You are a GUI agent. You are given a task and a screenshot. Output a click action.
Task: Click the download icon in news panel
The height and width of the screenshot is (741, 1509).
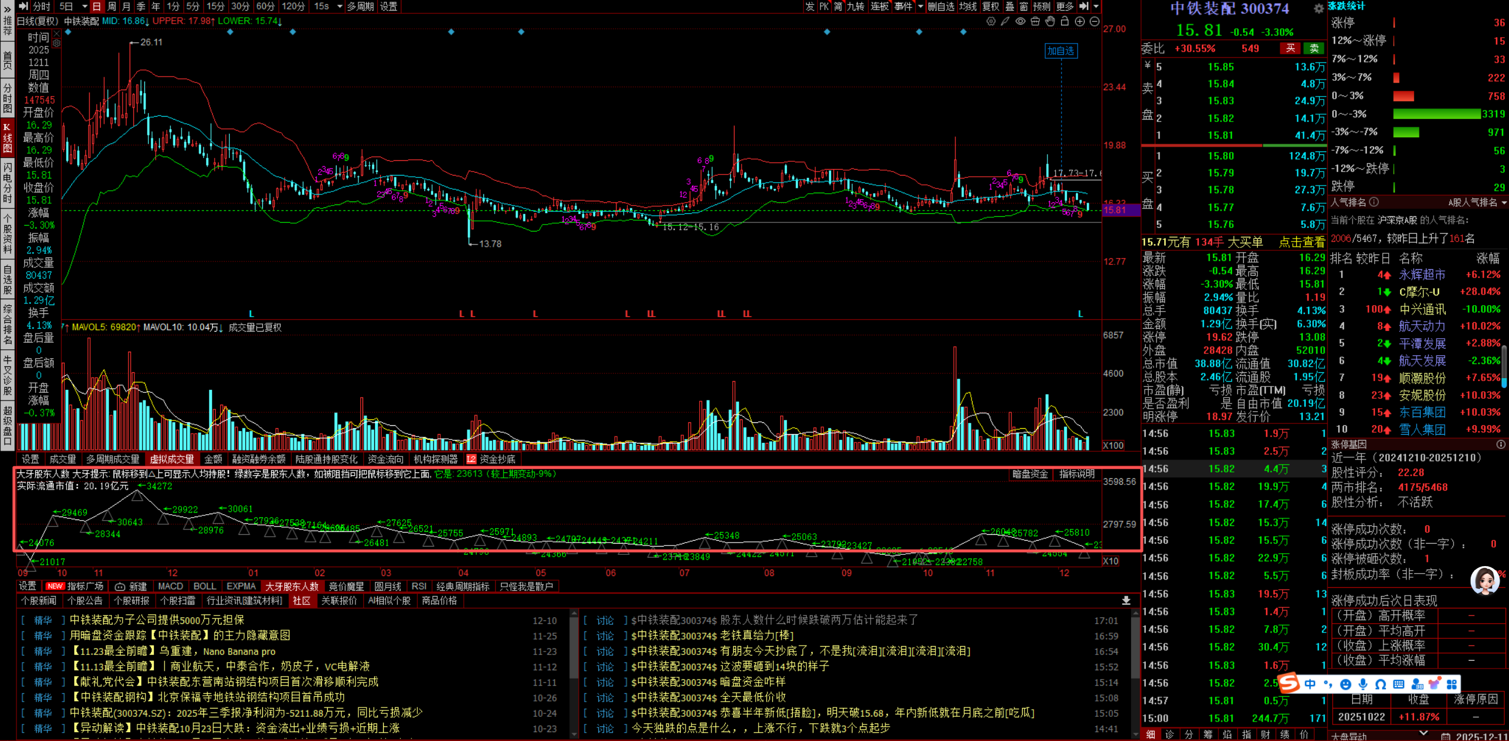(x=1126, y=601)
